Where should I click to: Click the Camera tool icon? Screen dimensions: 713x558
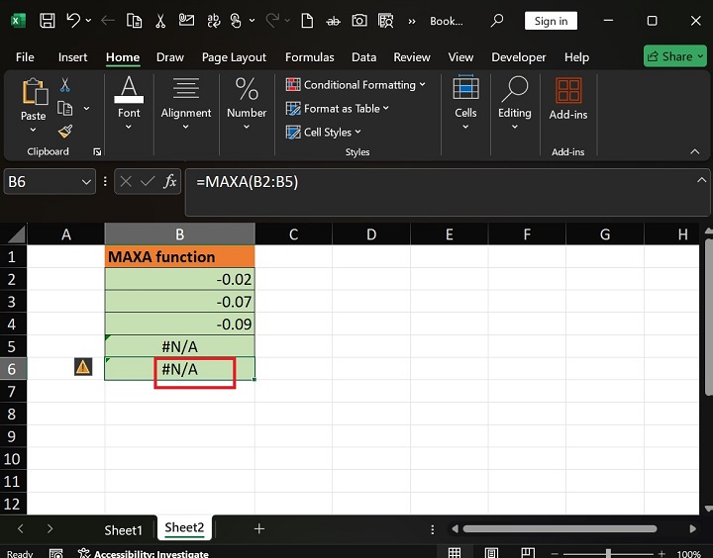coord(359,21)
